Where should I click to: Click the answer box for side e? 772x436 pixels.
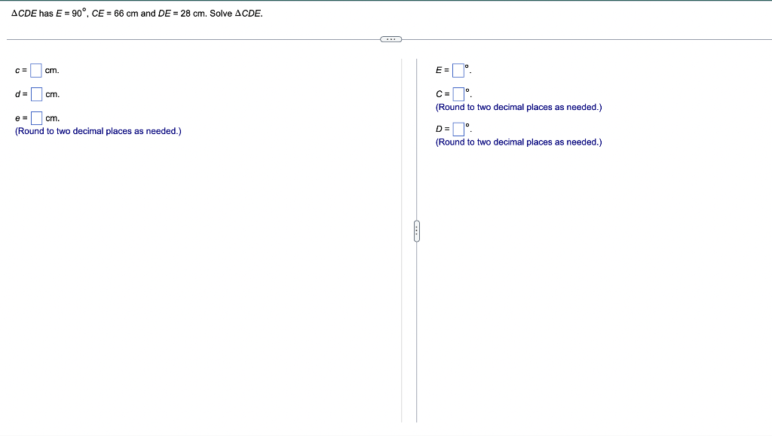[35, 117]
